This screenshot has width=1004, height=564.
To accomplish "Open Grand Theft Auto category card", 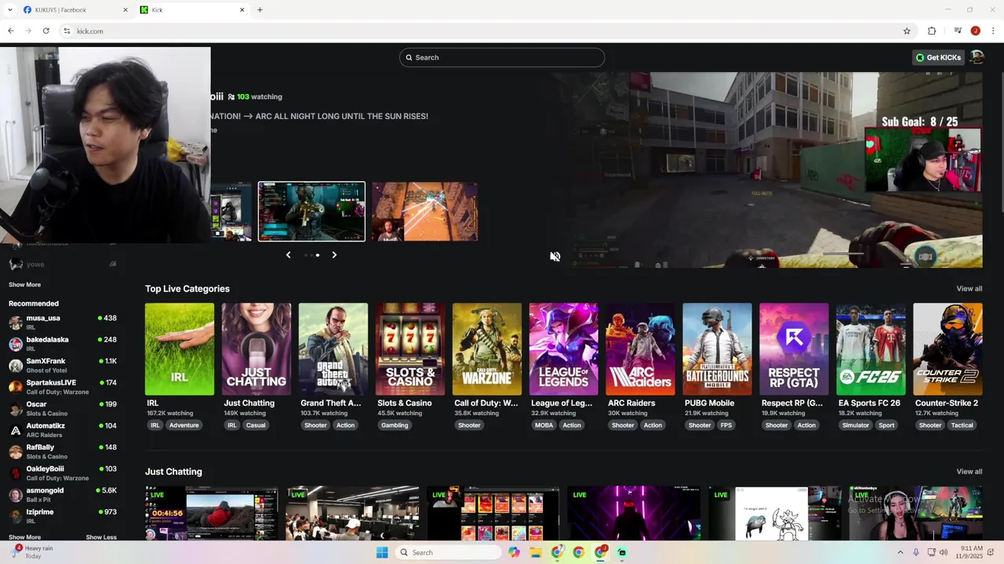I will 333,349.
